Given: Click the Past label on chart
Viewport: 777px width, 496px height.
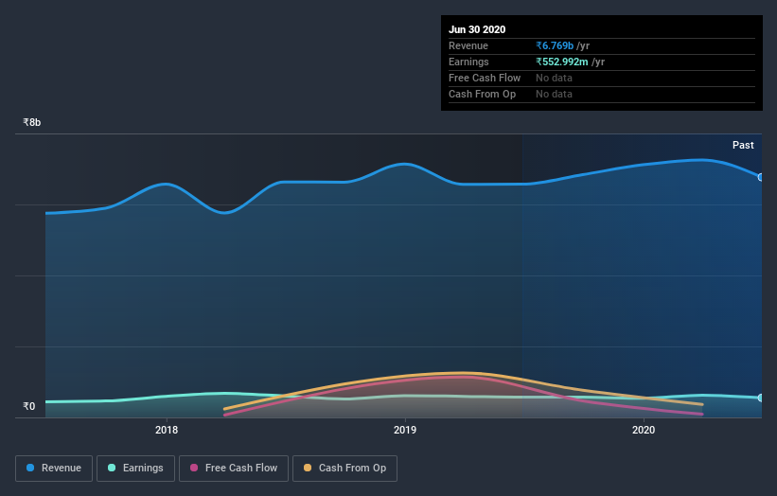Looking at the screenshot, I should click(743, 145).
